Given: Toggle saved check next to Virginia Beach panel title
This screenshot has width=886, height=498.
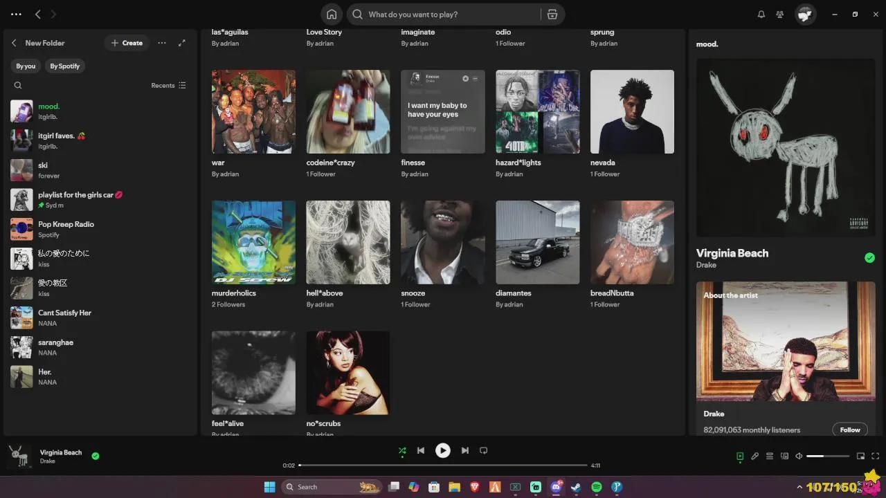Looking at the screenshot, I should tap(869, 258).
